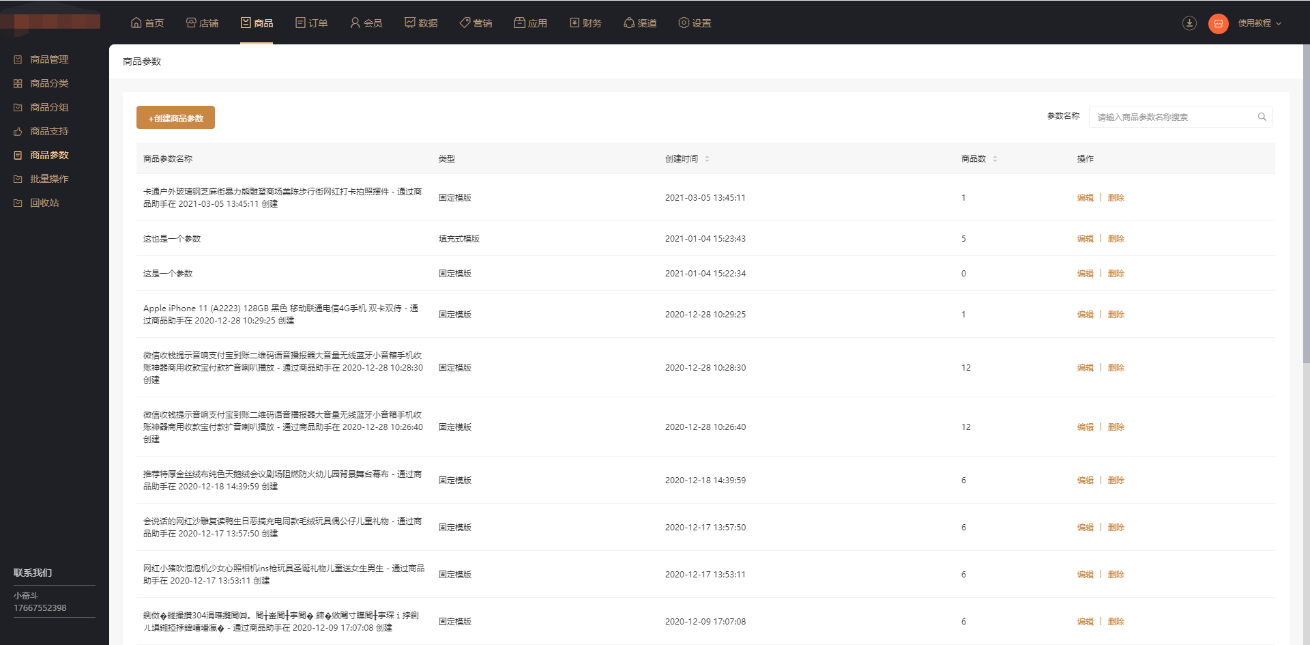
Task: Switch to the 订单 top tab
Action: [x=311, y=23]
